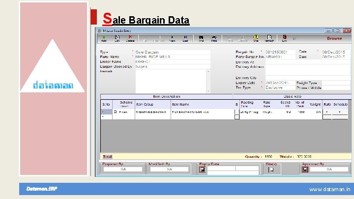Screen dimensions: 354x199
Task: Click the Broker Name field
Action: (173, 61)
